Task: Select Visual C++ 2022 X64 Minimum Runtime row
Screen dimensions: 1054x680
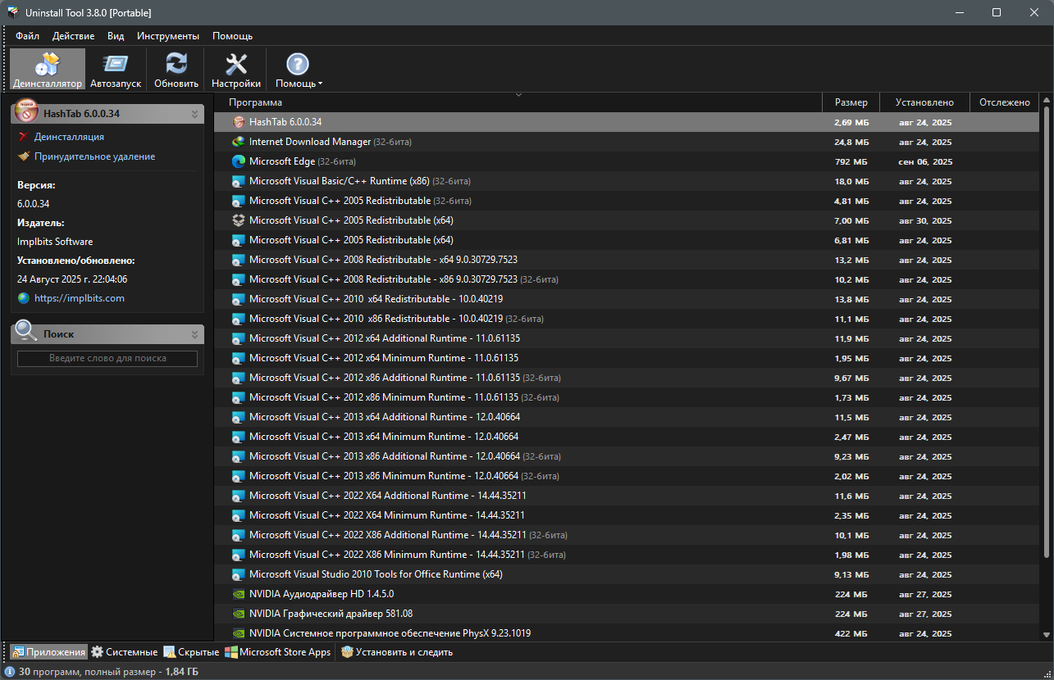Action: tap(627, 515)
